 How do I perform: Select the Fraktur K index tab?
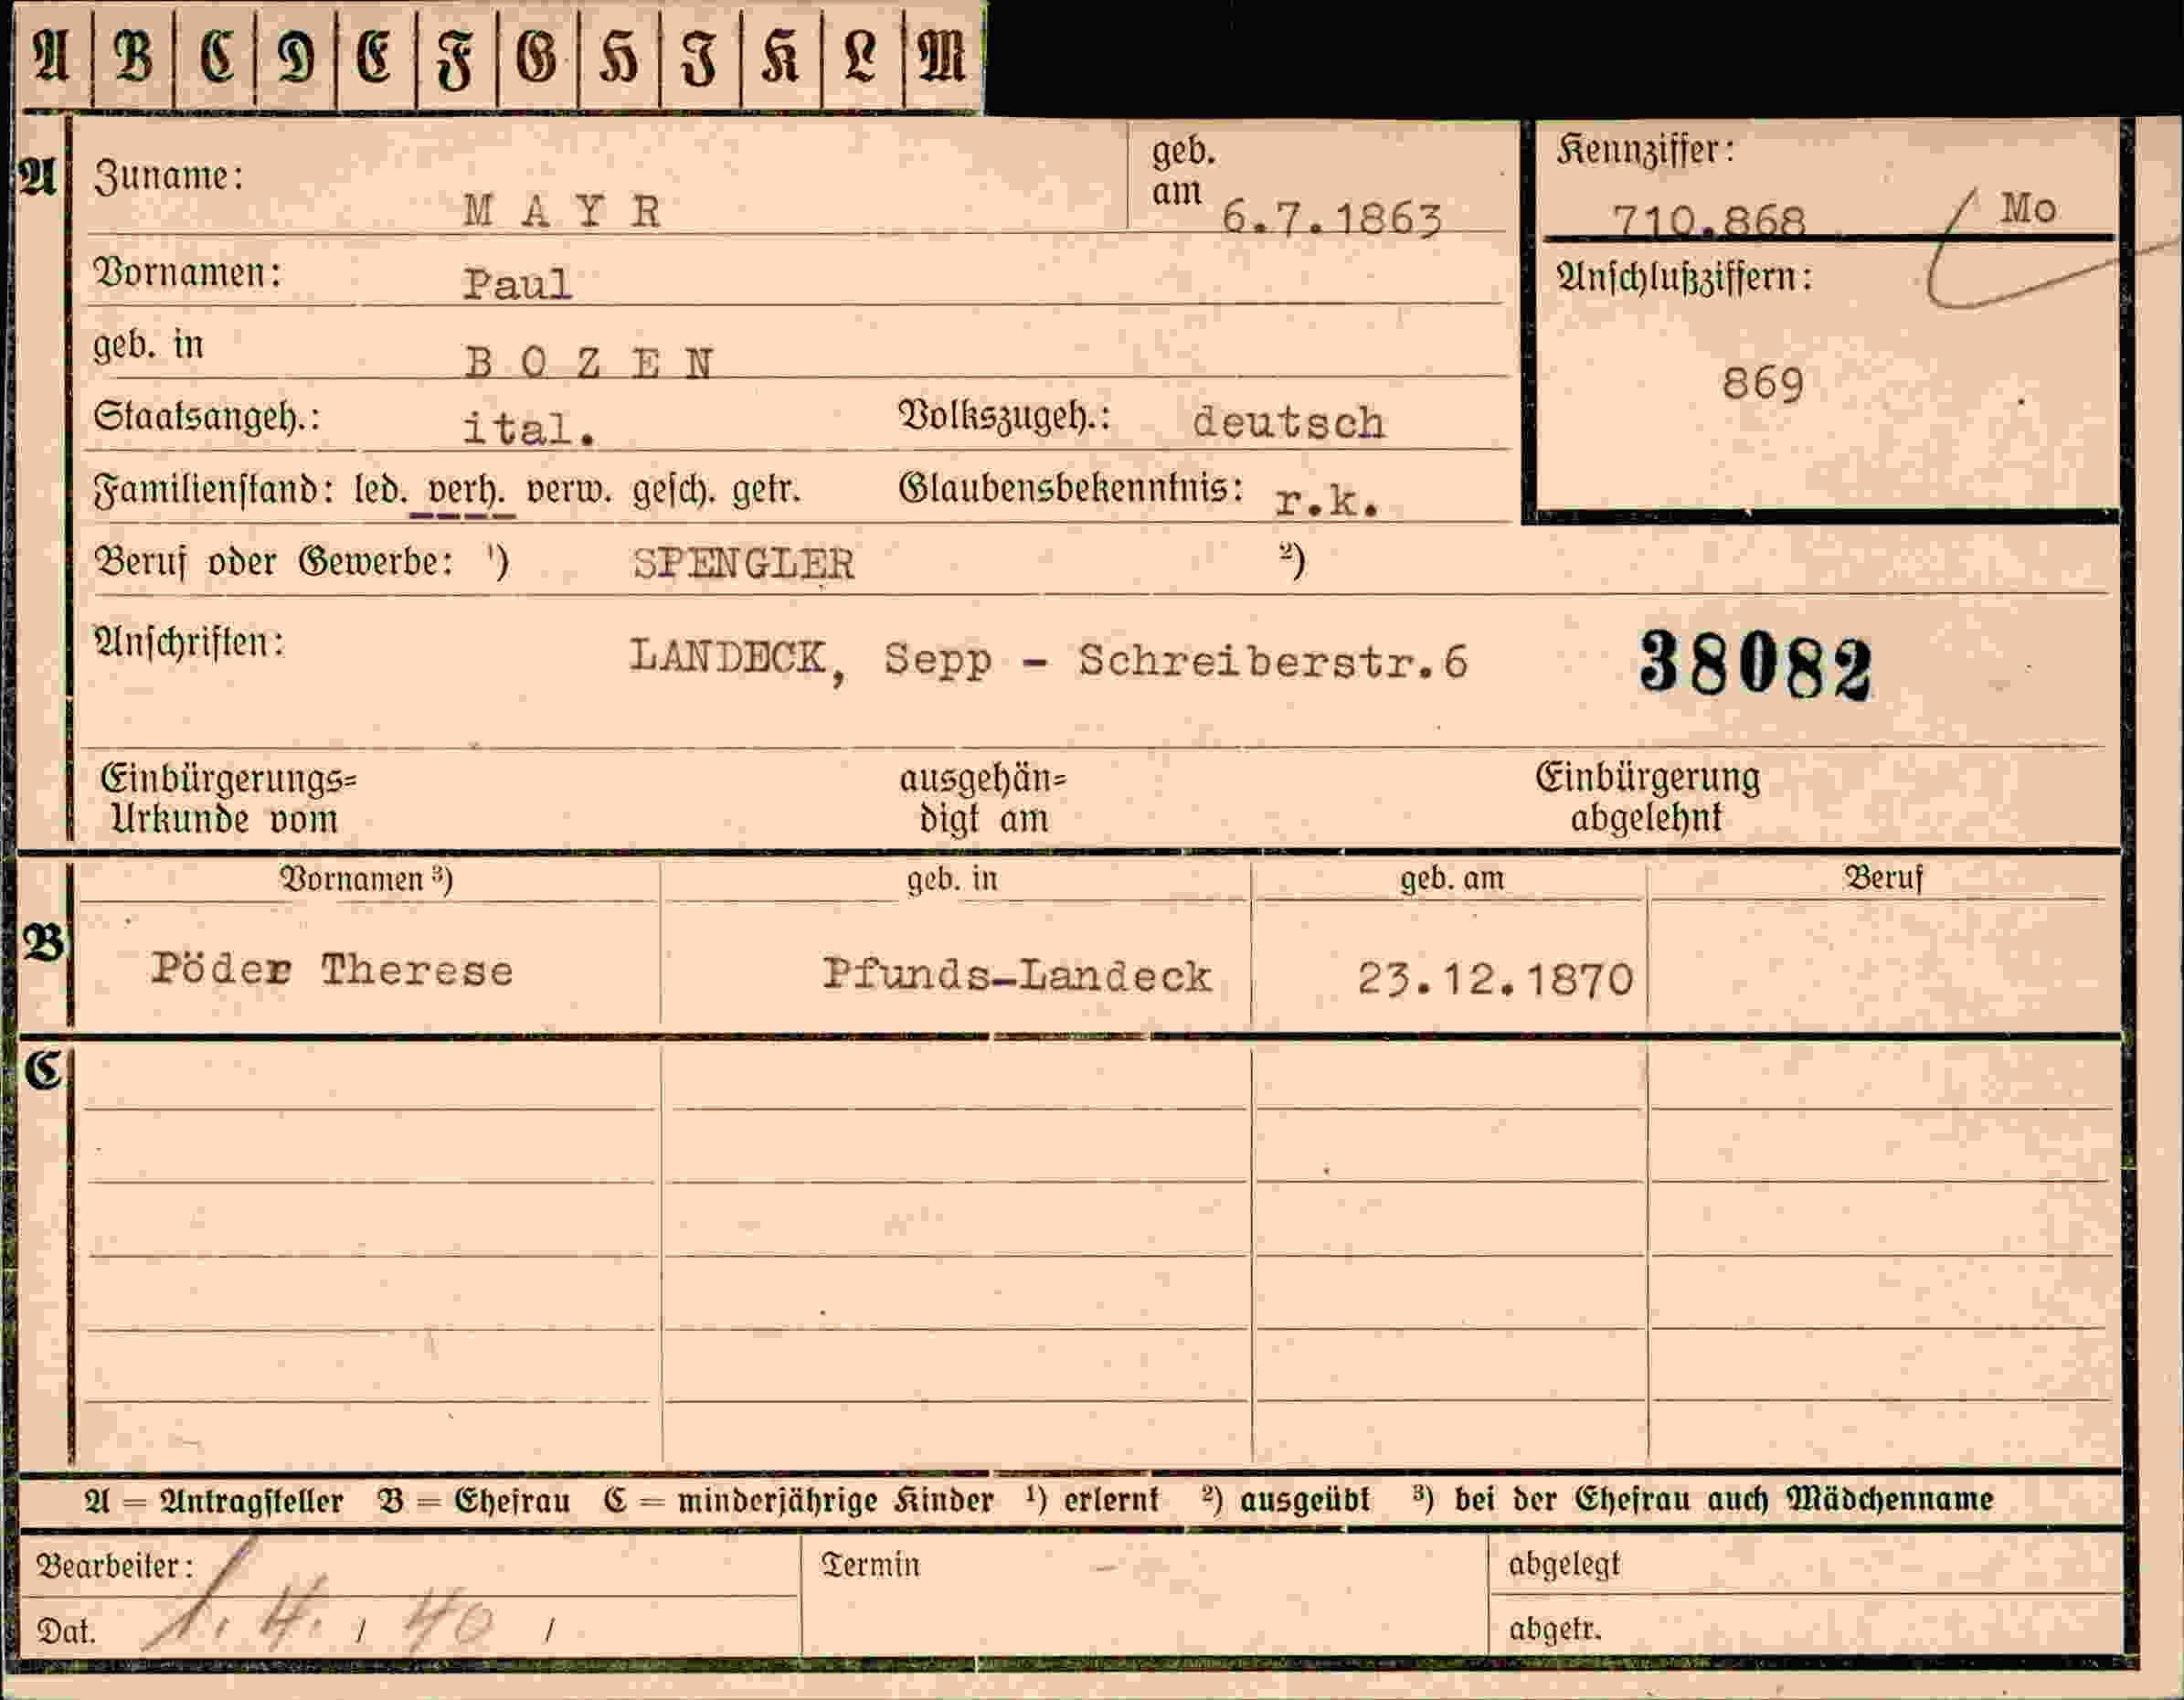(781, 55)
